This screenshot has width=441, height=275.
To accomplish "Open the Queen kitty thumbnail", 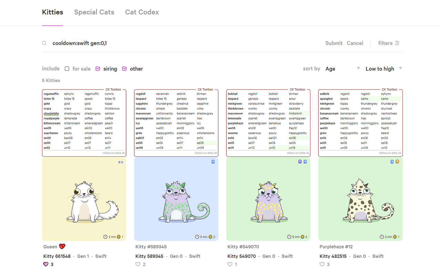I will (84, 199).
